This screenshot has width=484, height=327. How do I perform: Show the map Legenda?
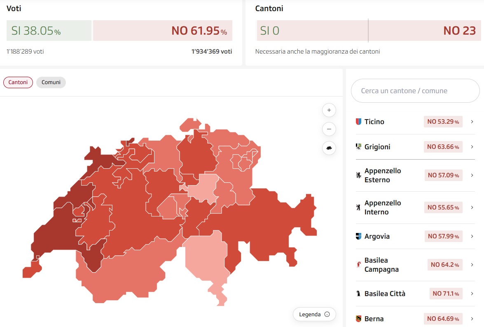(314, 314)
